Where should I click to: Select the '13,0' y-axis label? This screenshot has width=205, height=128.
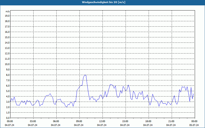tap(7, 48)
